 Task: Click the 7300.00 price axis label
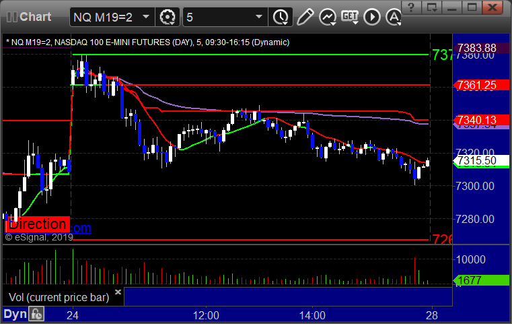coord(475,187)
